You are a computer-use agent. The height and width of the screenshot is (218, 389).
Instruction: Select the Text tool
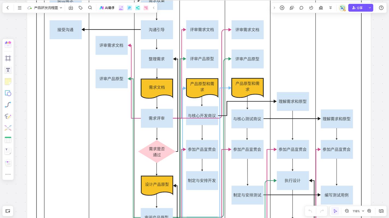click(8, 70)
